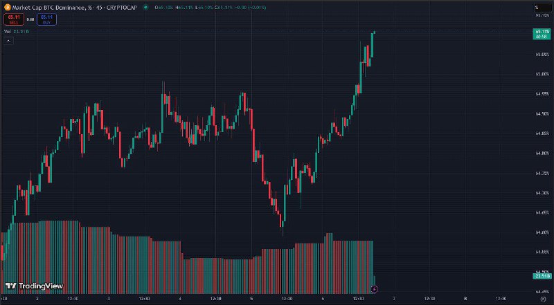Click the purple lightning event marker

coord(375,290)
